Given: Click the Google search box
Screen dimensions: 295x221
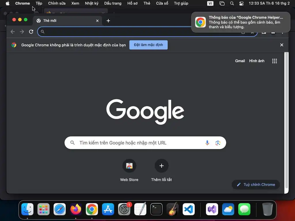Looking at the screenshot, I should click(x=145, y=143).
